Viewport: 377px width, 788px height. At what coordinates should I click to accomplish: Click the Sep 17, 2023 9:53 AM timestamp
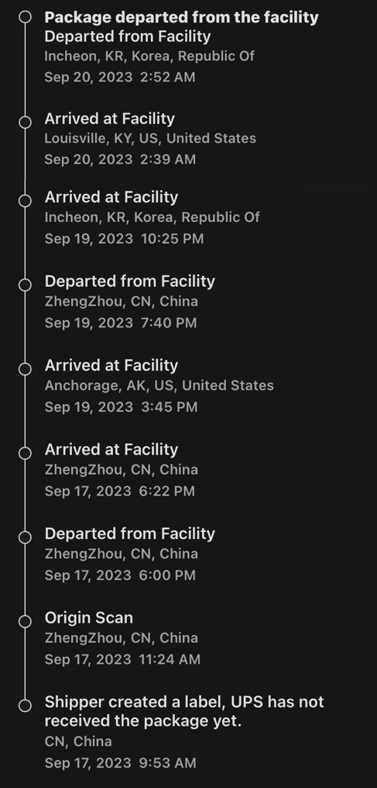[x=120, y=763]
